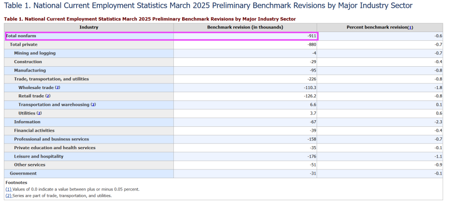This screenshot has width=450, height=201.
Task: Click the -31 Government value
Action: pos(313,173)
